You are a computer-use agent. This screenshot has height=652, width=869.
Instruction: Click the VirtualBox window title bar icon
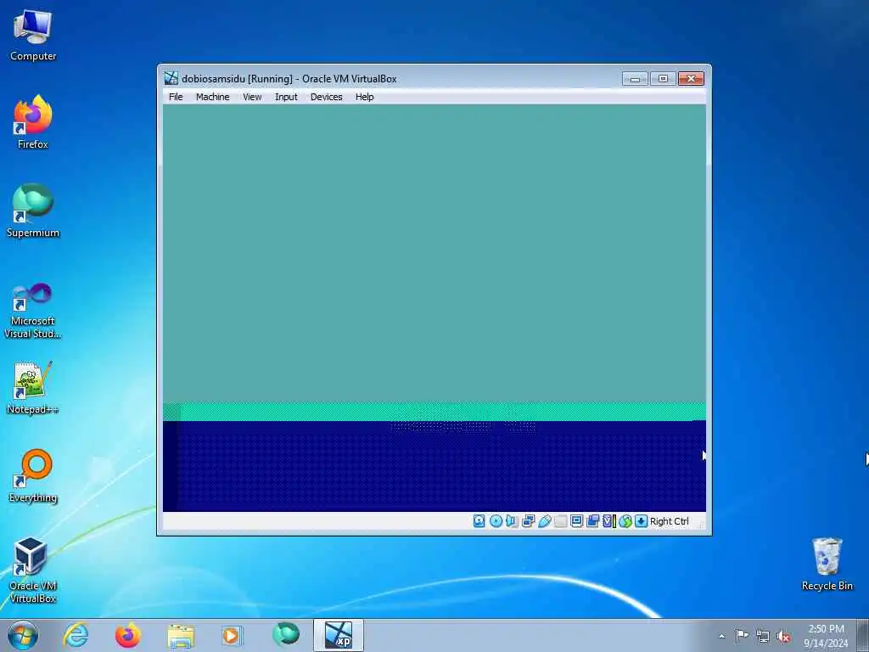tap(171, 78)
